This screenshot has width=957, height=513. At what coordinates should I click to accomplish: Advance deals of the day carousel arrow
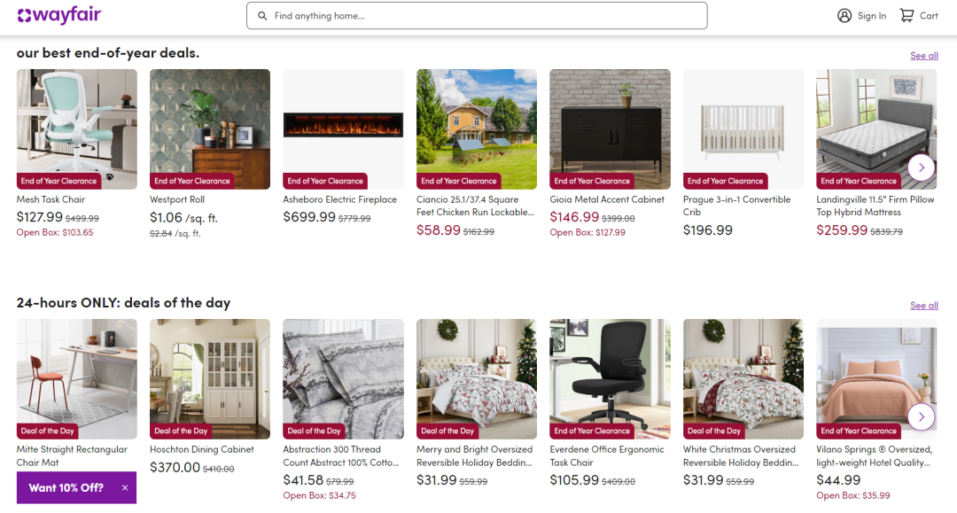[x=921, y=417]
